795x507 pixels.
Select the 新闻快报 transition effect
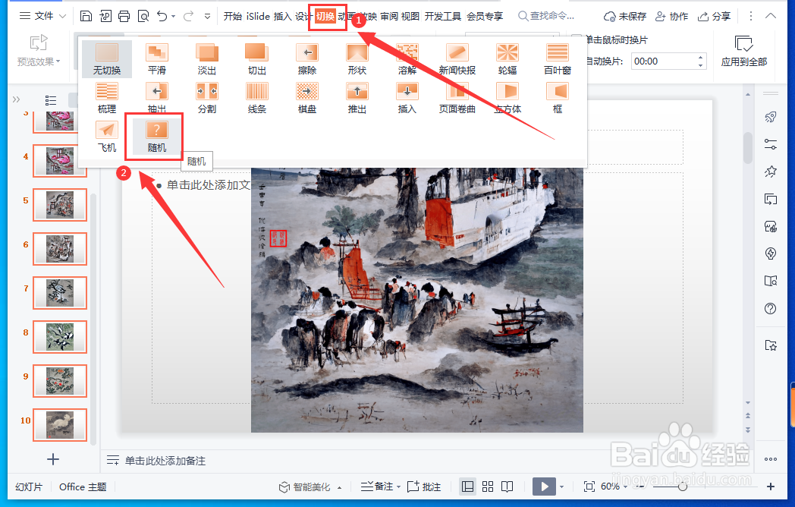click(x=457, y=59)
